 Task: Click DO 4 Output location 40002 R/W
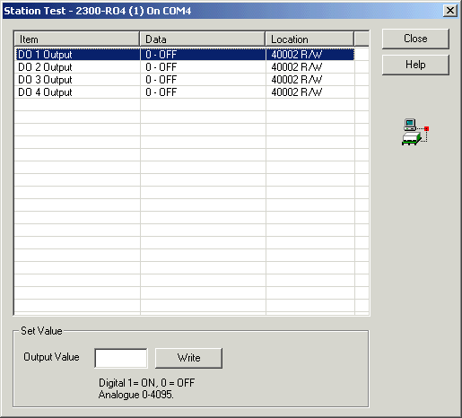click(297, 92)
